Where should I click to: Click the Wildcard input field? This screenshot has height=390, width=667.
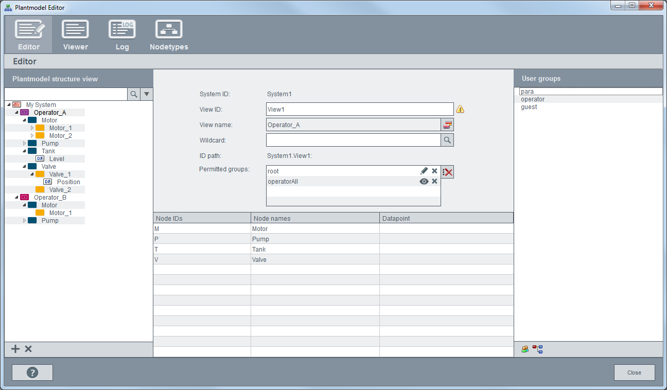(x=353, y=140)
